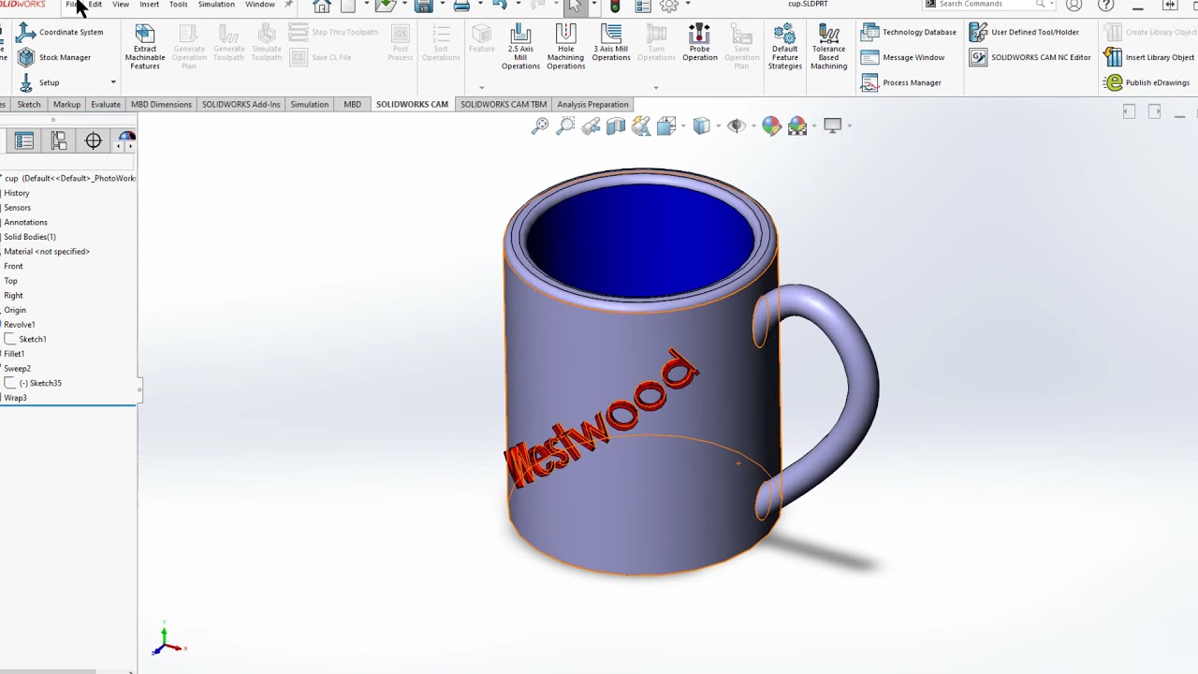The height and width of the screenshot is (674, 1198).
Task: Open 3 Axis Mill Operations
Action: point(611,44)
